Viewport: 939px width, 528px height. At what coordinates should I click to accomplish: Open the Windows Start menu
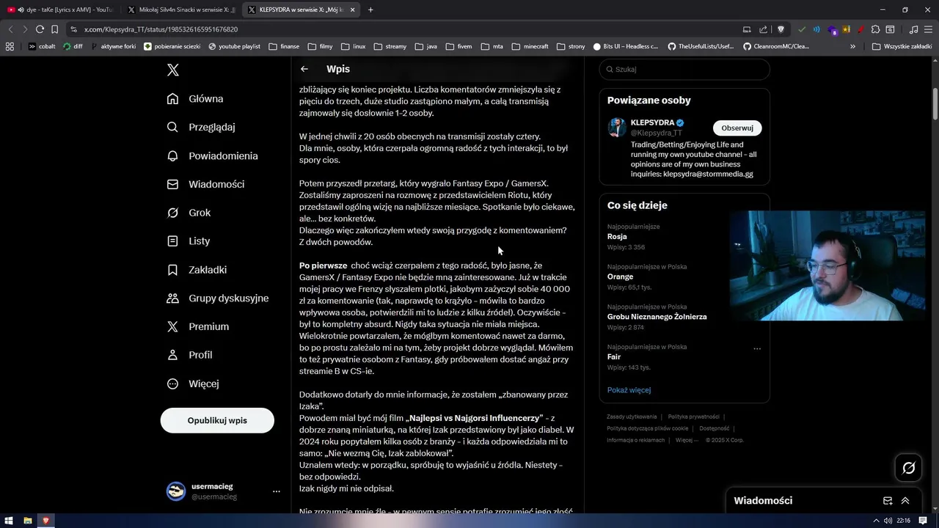9,521
